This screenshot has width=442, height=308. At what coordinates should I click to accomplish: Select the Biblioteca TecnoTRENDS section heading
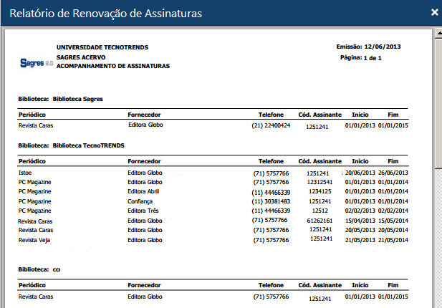click(x=71, y=145)
